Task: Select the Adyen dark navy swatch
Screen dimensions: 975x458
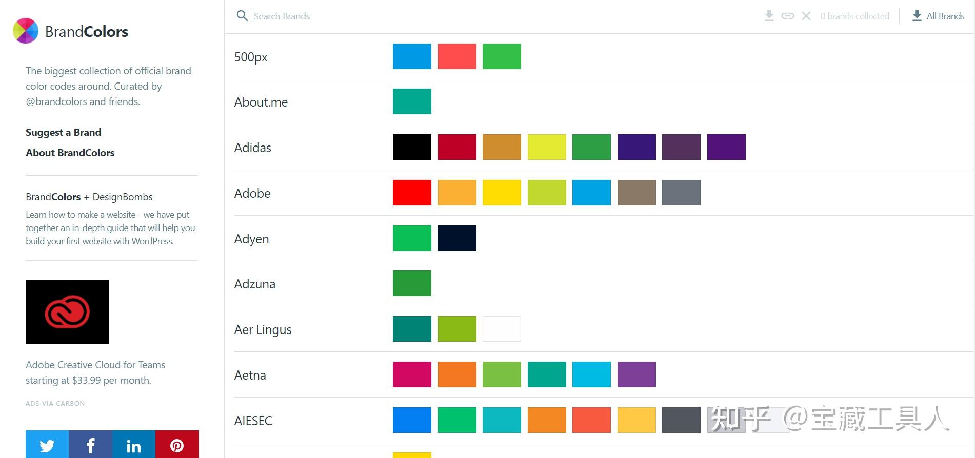Action: 457,238
